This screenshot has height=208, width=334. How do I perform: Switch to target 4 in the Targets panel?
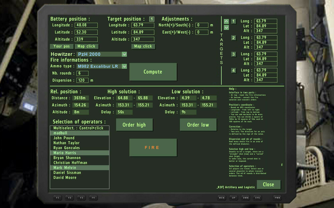[233, 70]
